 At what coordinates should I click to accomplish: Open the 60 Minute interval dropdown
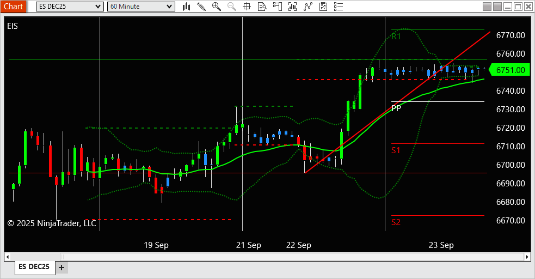click(141, 7)
